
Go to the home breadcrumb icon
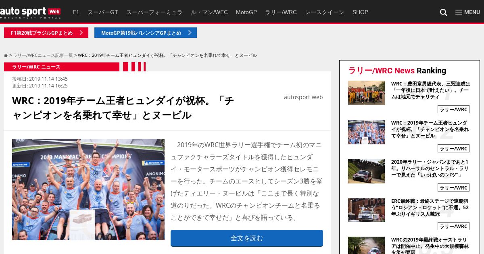tap(6, 55)
